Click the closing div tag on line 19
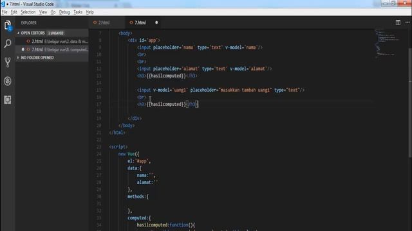The height and width of the screenshot is (231, 412). pos(135,118)
